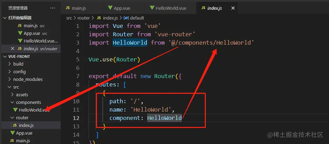Image resolution: width=329 pixels, height=144 pixels.
Task: Open App.vue in the project tree
Action: (x=31, y=133)
